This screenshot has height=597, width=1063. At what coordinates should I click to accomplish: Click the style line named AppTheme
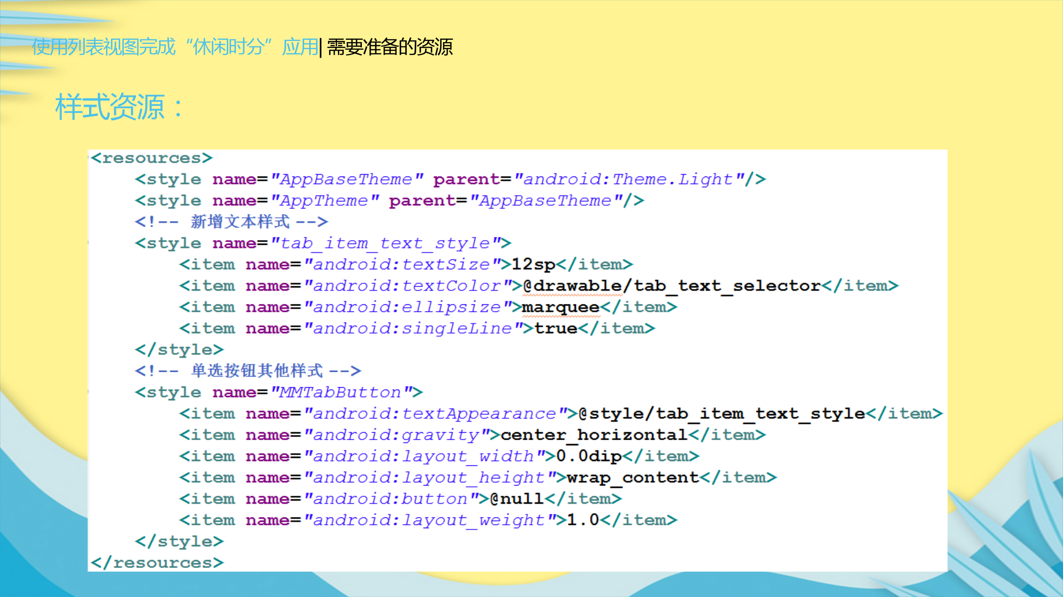point(389,201)
